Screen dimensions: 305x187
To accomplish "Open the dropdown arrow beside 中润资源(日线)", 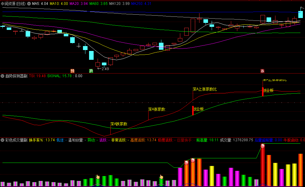I will click(x=29, y=4).
